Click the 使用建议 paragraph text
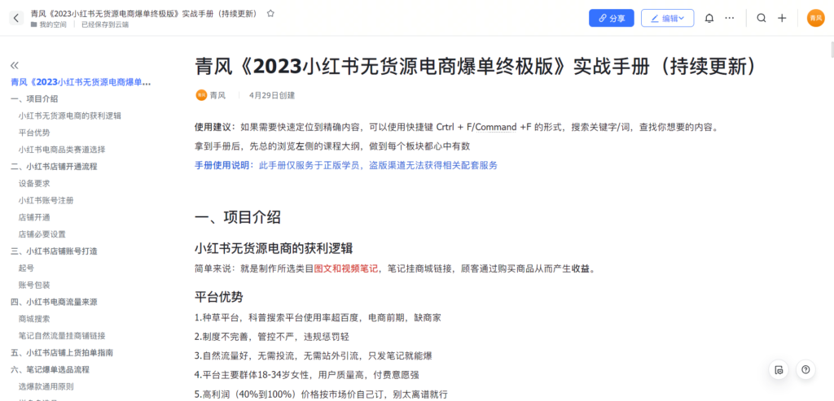 coord(456,128)
